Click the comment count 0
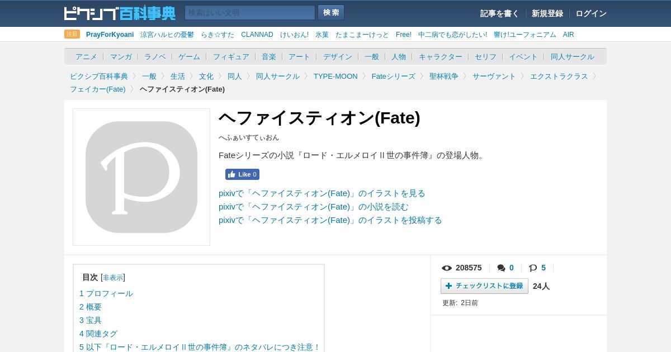 pyautogui.click(x=511, y=268)
